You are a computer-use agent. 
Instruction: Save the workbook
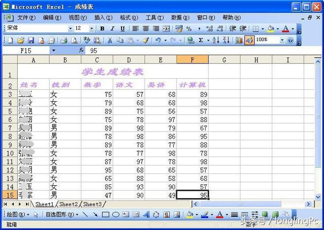31,40
